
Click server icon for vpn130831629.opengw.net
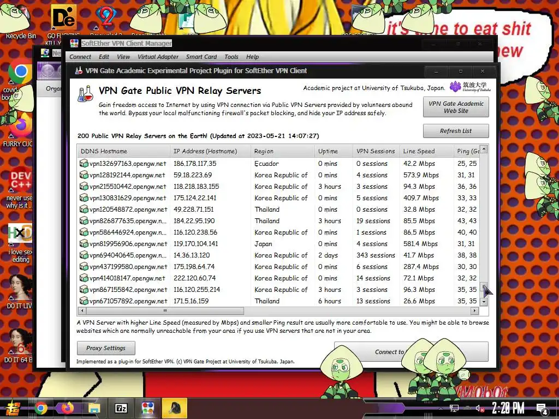84,197
